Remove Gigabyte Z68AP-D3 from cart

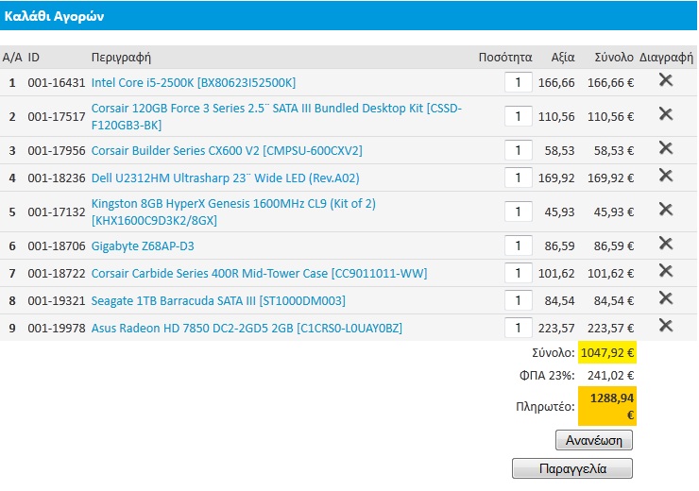pos(666,244)
